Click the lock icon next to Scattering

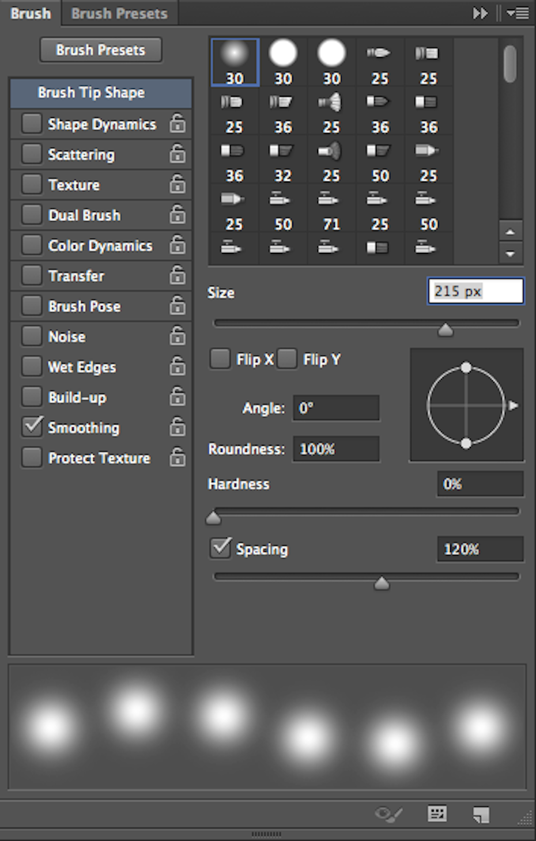coord(178,154)
